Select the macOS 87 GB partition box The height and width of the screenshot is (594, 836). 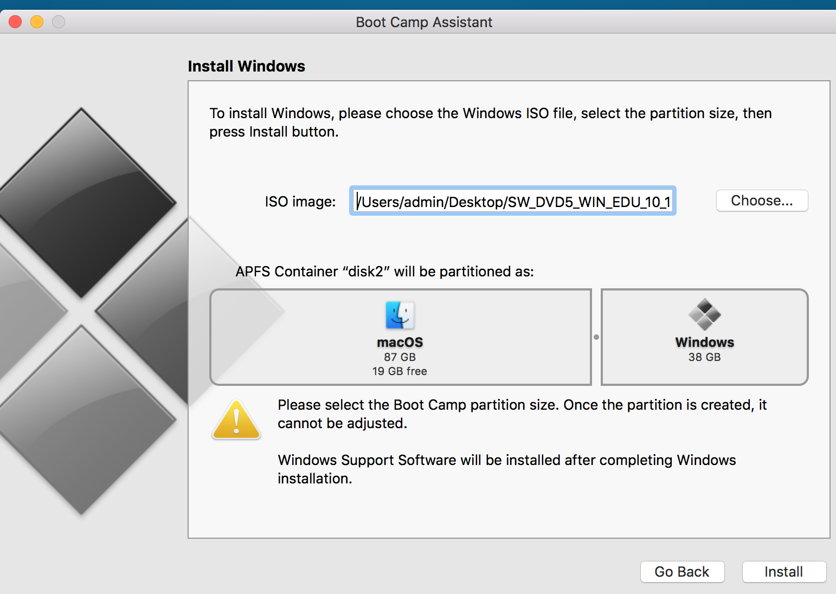(x=401, y=337)
